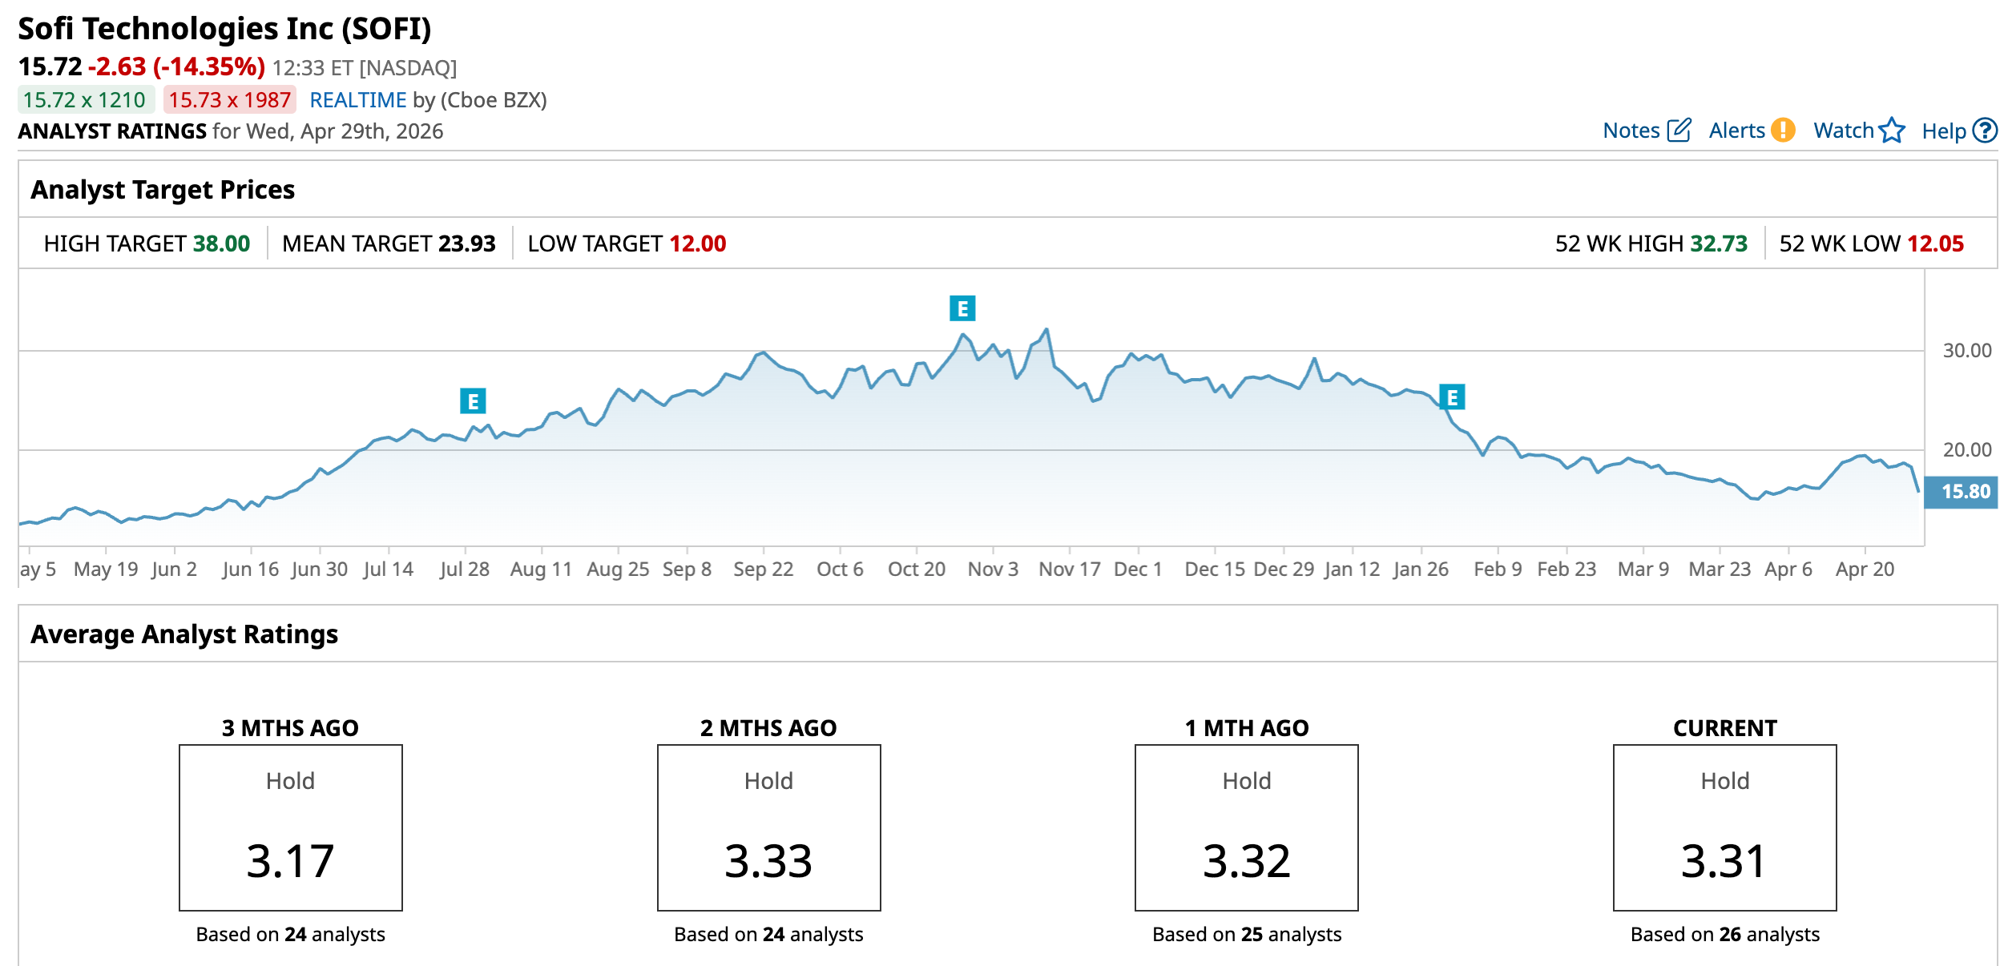Click the 3 MTHS AGO 3.17 rating box
The image size is (2008, 966).
[x=290, y=827]
